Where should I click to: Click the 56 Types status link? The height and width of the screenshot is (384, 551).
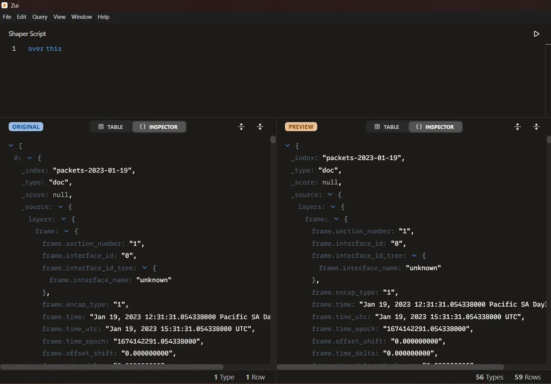point(489,377)
